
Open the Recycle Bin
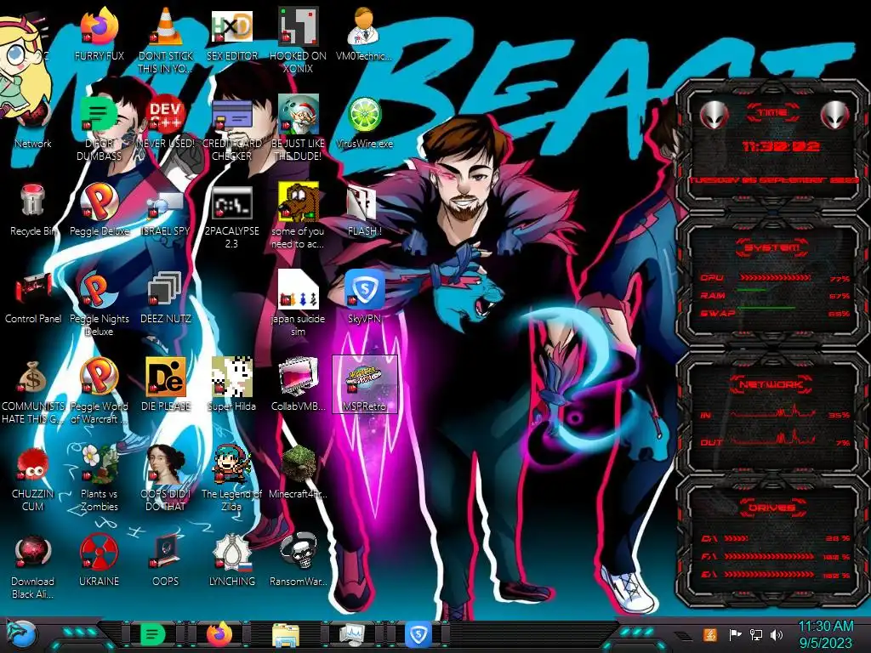pos(32,211)
